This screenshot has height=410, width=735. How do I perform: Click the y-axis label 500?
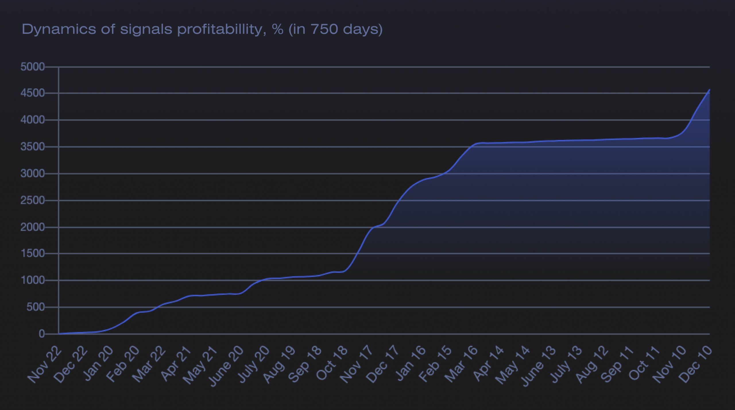click(x=36, y=307)
